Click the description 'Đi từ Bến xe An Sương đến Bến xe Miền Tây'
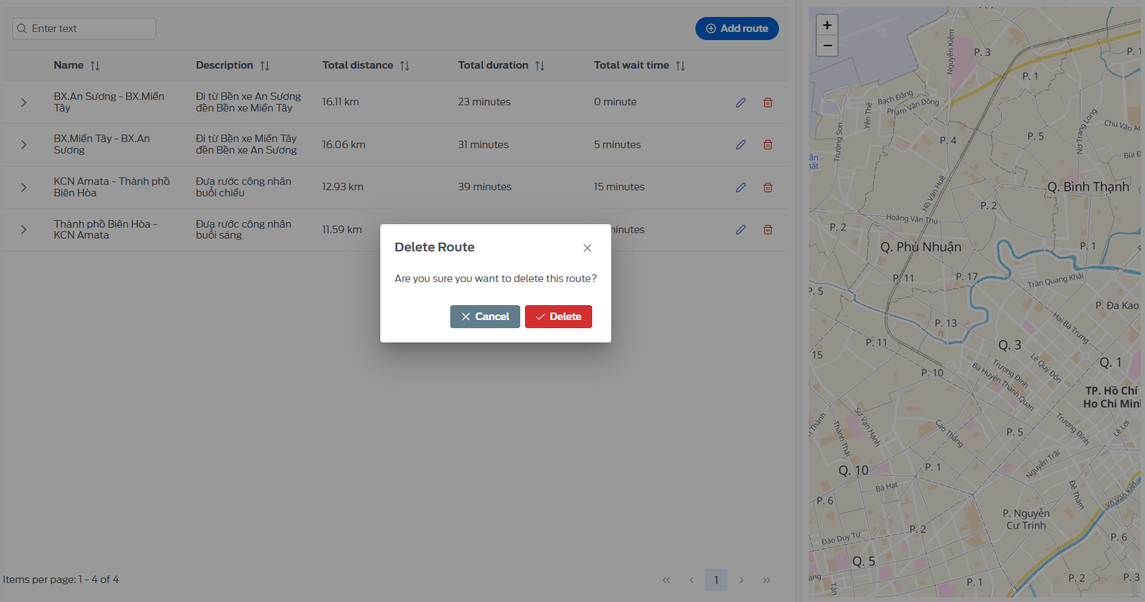Image resolution: width=1145 pixels, height=602 pixels. pos(249,102)
